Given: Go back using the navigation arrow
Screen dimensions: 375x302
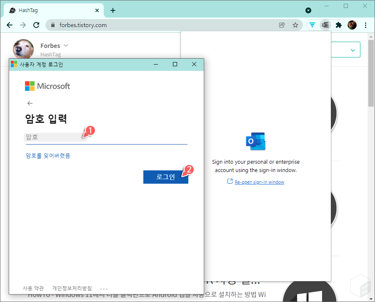Looking at the screenshot, I should point(10,25).
